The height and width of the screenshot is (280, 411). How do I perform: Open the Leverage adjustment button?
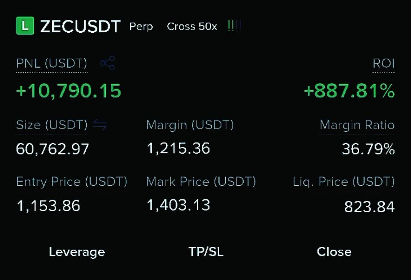tap(77, 252)
